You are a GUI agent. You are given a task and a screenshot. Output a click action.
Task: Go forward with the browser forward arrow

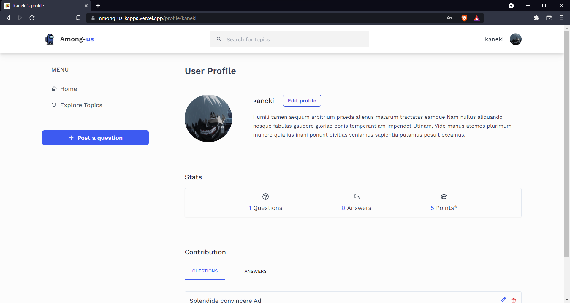20,18
